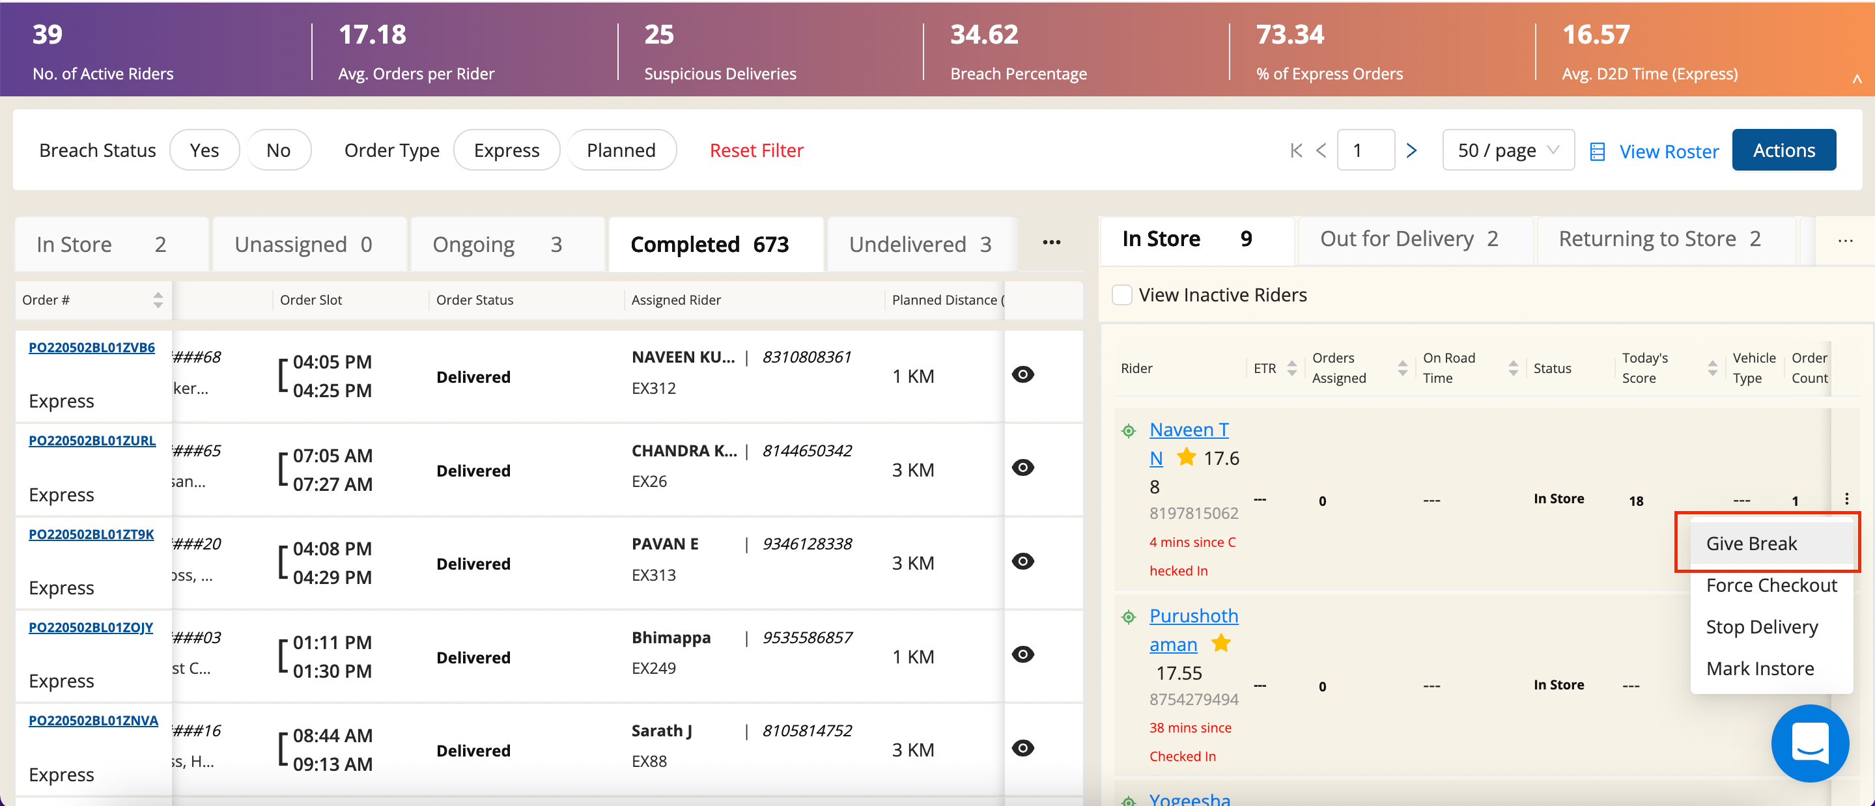Click location icon beside Purushothaman
Screen dimensions: 1875x806
[1128, 617]
